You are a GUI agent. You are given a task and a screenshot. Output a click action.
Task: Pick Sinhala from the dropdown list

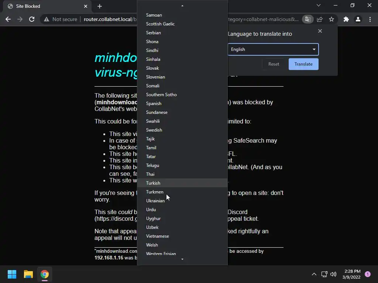[182, 59]
